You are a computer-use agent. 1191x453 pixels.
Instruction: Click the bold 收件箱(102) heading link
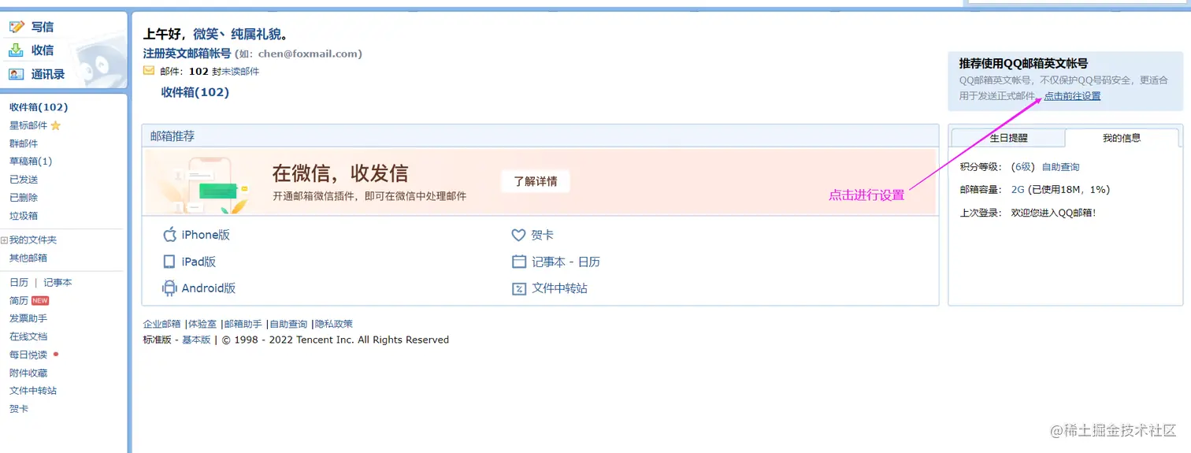click(x=195, y=92)
